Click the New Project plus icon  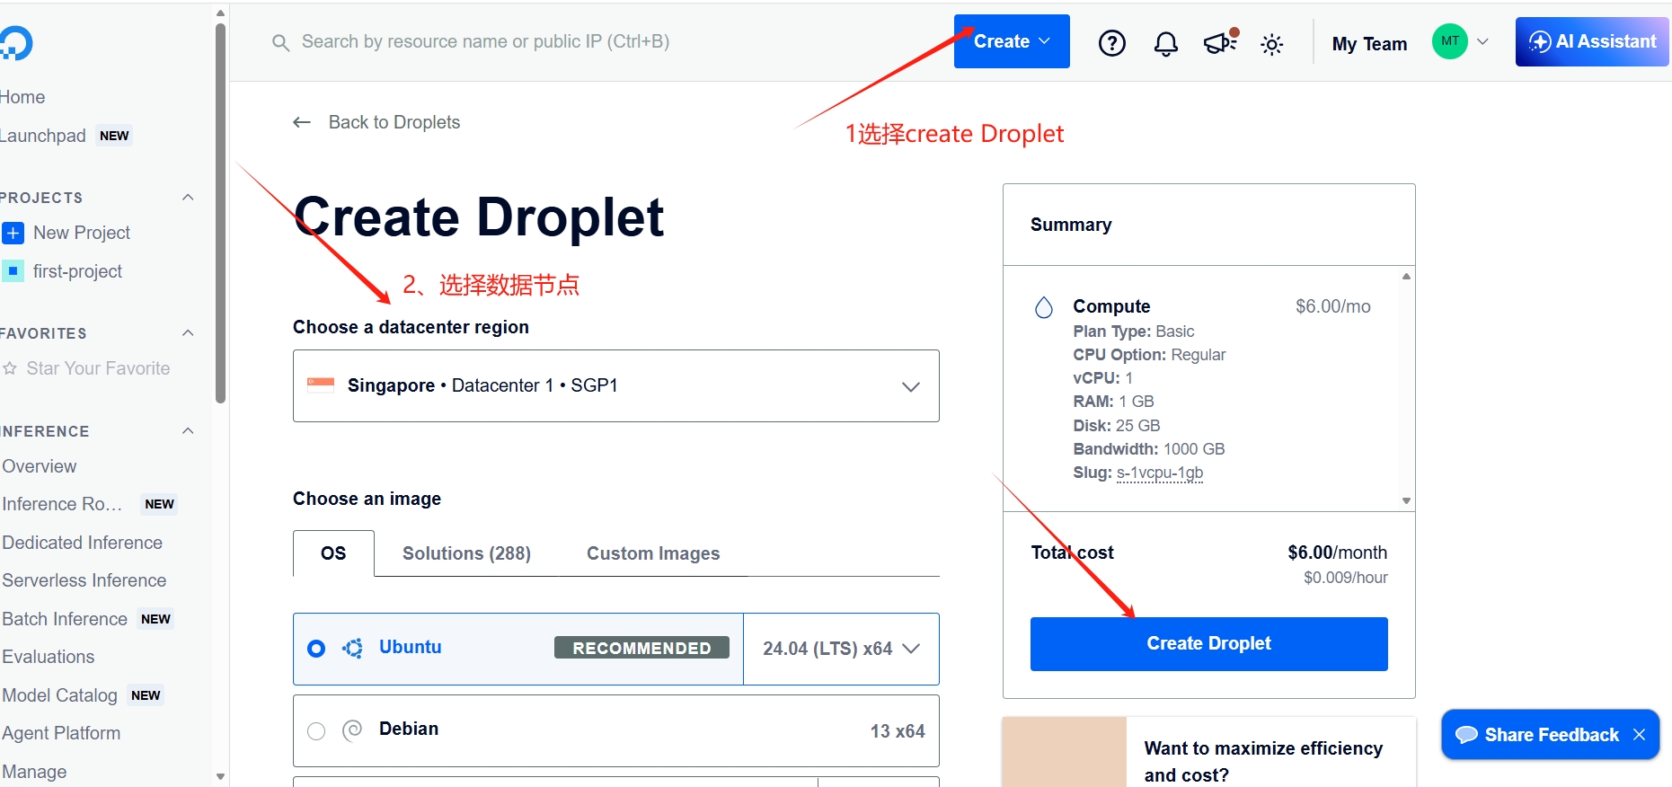click(x=13, y=234)
